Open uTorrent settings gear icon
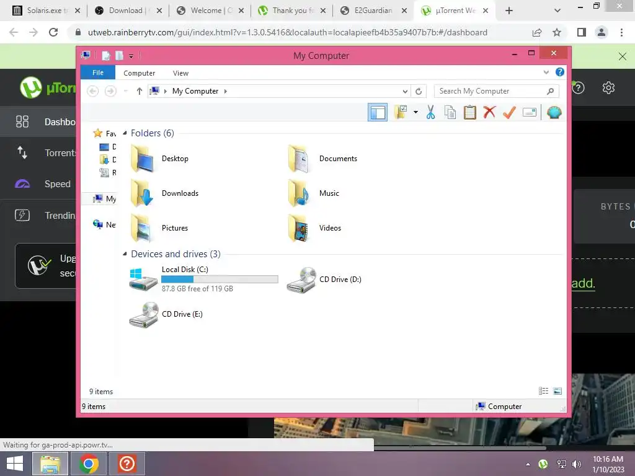The width and height of the screenshot is (635, 476). tap(608, 87)
